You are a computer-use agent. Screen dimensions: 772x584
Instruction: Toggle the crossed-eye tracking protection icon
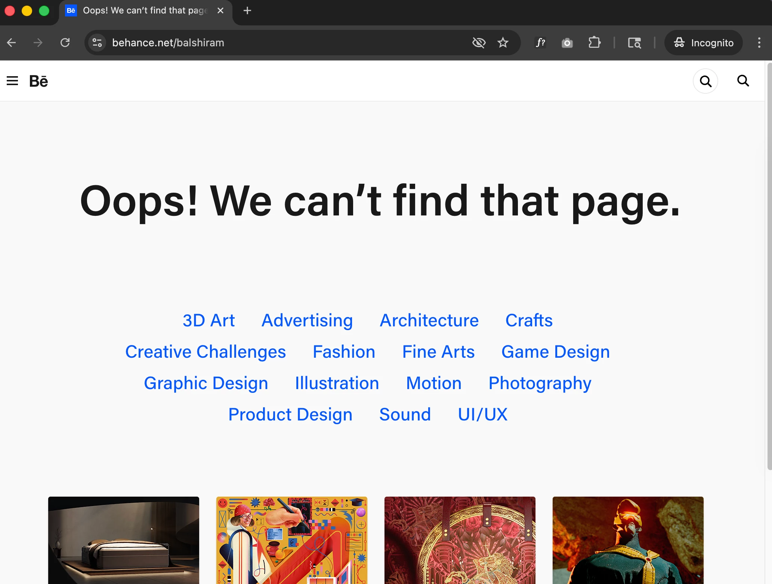point(479,43)
